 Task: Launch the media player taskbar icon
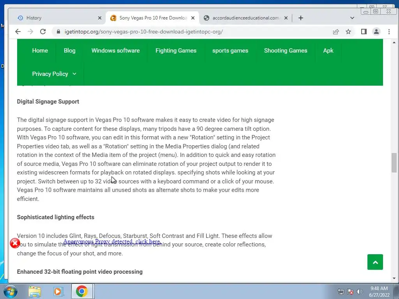click(x=58, y=292)
